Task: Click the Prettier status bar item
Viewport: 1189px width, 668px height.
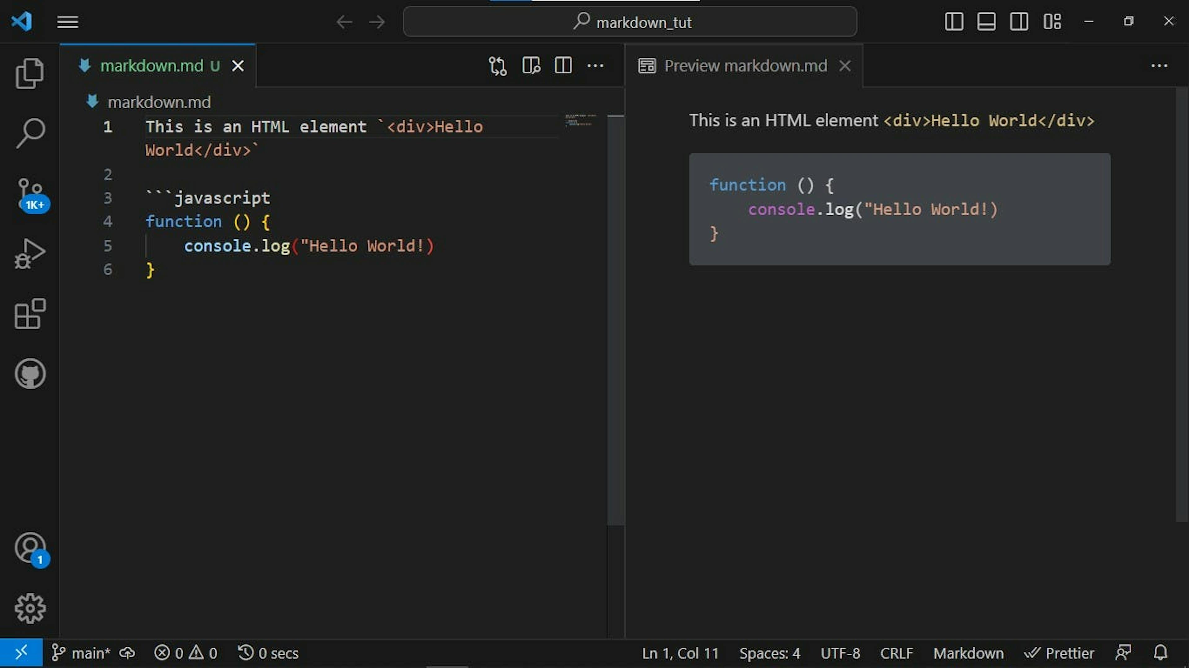Action: point(1059,653)
